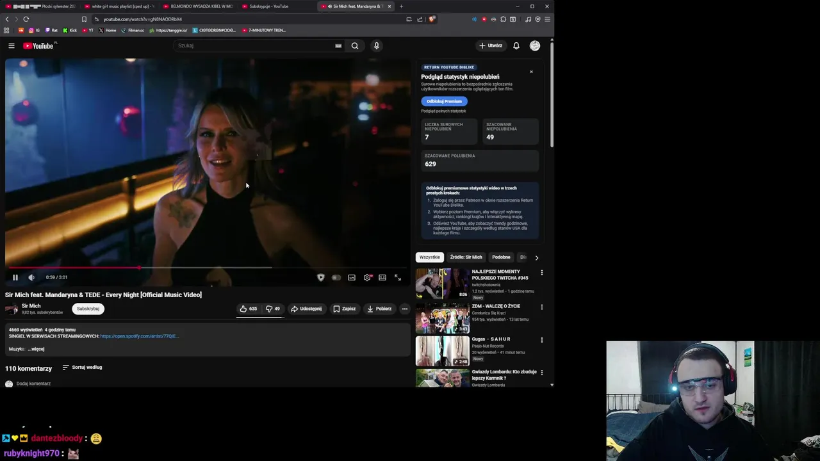
Task: Select the Wszystkie filter chip
Action: pyautogui.click(x=430, y=257)
